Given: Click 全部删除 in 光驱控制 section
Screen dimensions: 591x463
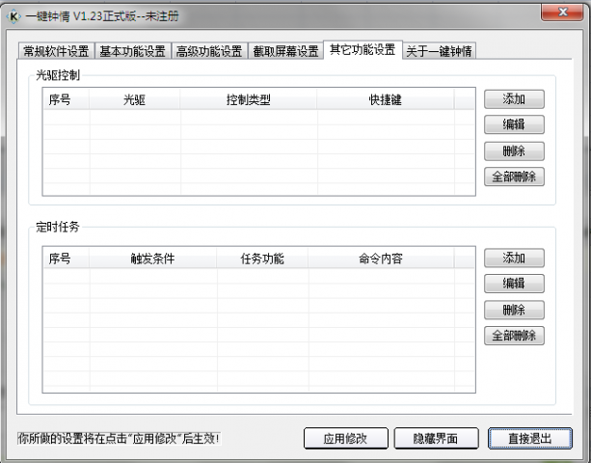Looking at the screenshot, I should (514, 177).
